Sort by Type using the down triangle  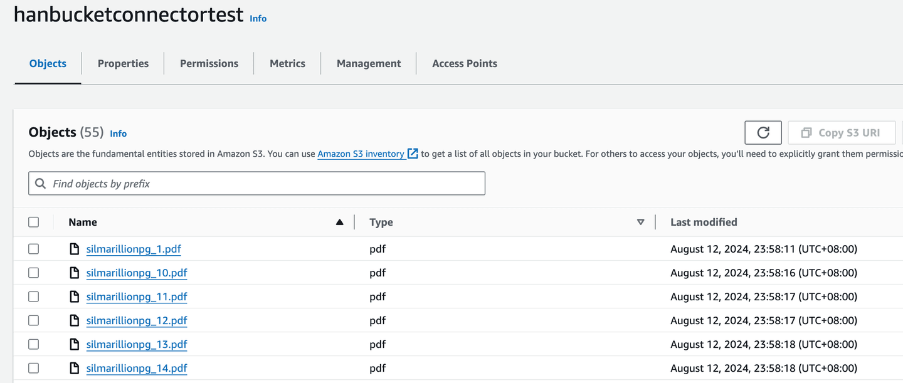tap(640, 222)
